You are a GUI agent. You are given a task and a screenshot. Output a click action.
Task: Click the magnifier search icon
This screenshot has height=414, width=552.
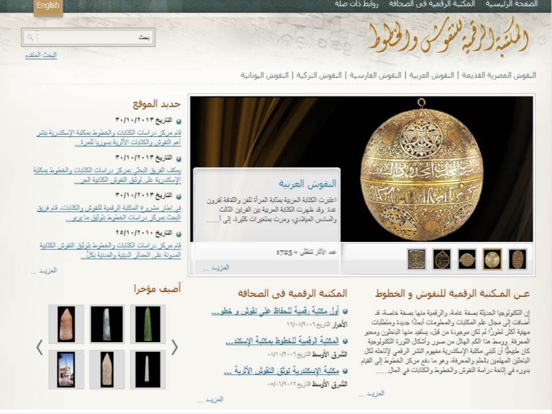click(x=30, y=37)
